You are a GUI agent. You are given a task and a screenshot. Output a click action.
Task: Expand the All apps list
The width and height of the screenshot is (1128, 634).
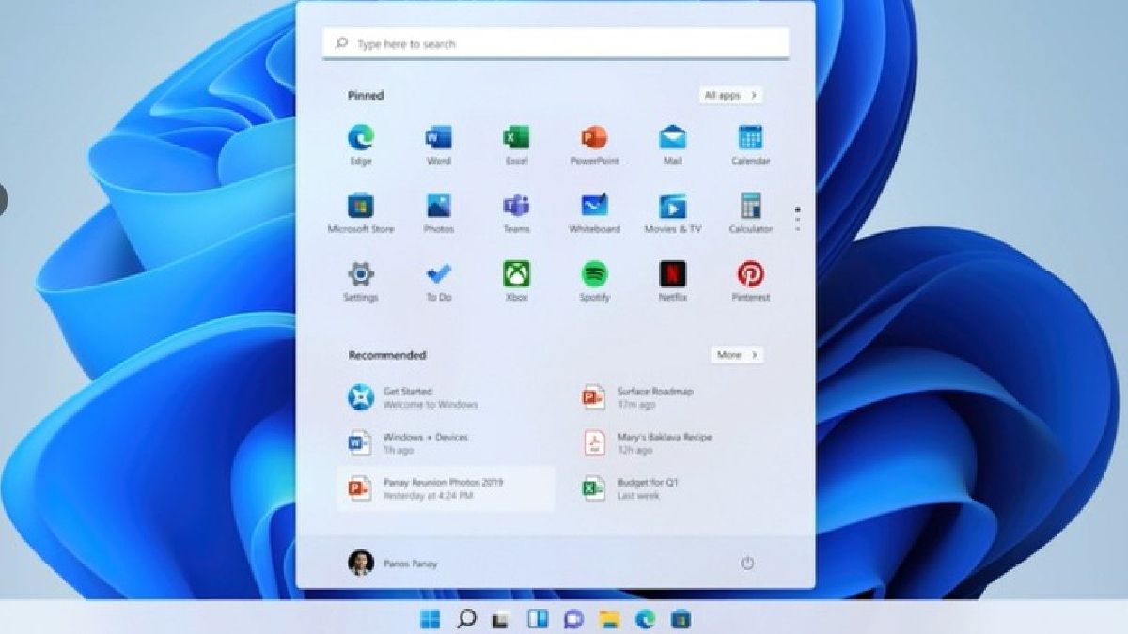tap(730, 95)
